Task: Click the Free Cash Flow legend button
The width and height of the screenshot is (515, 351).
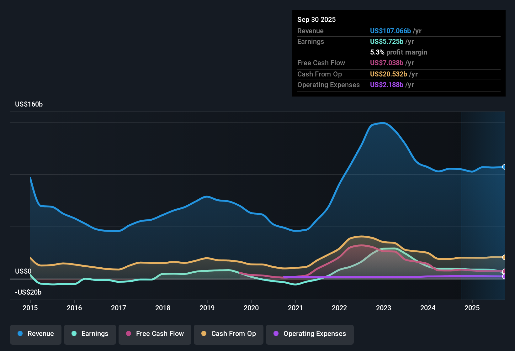Action: point(155,334)
